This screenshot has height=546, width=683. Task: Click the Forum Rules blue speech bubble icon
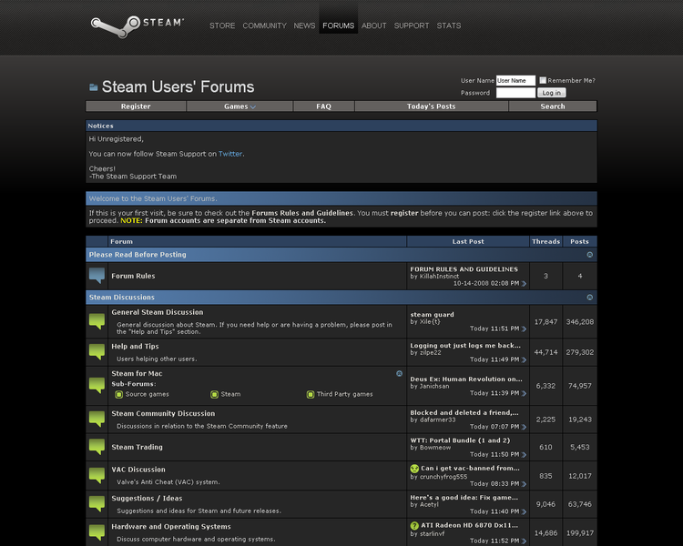coord(97,276)
